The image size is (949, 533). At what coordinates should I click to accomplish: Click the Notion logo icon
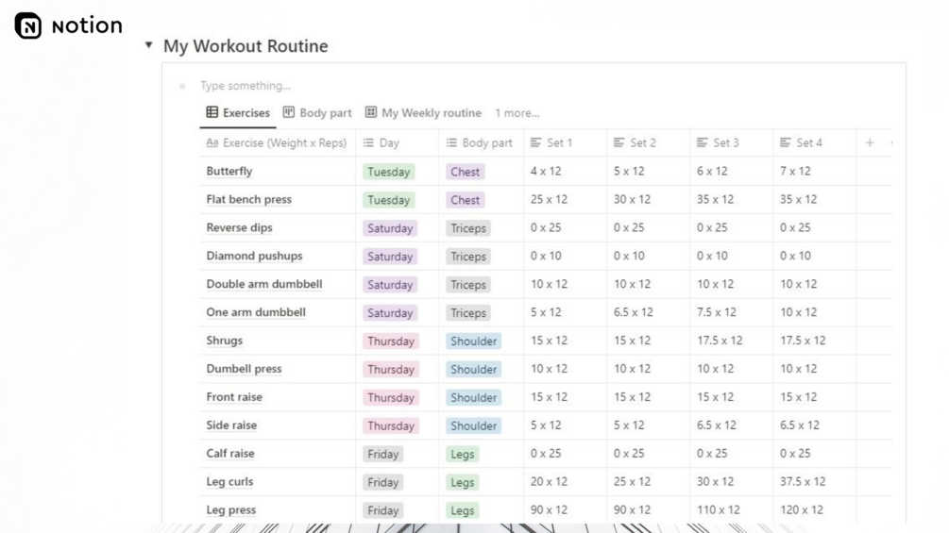pos(27,25)
